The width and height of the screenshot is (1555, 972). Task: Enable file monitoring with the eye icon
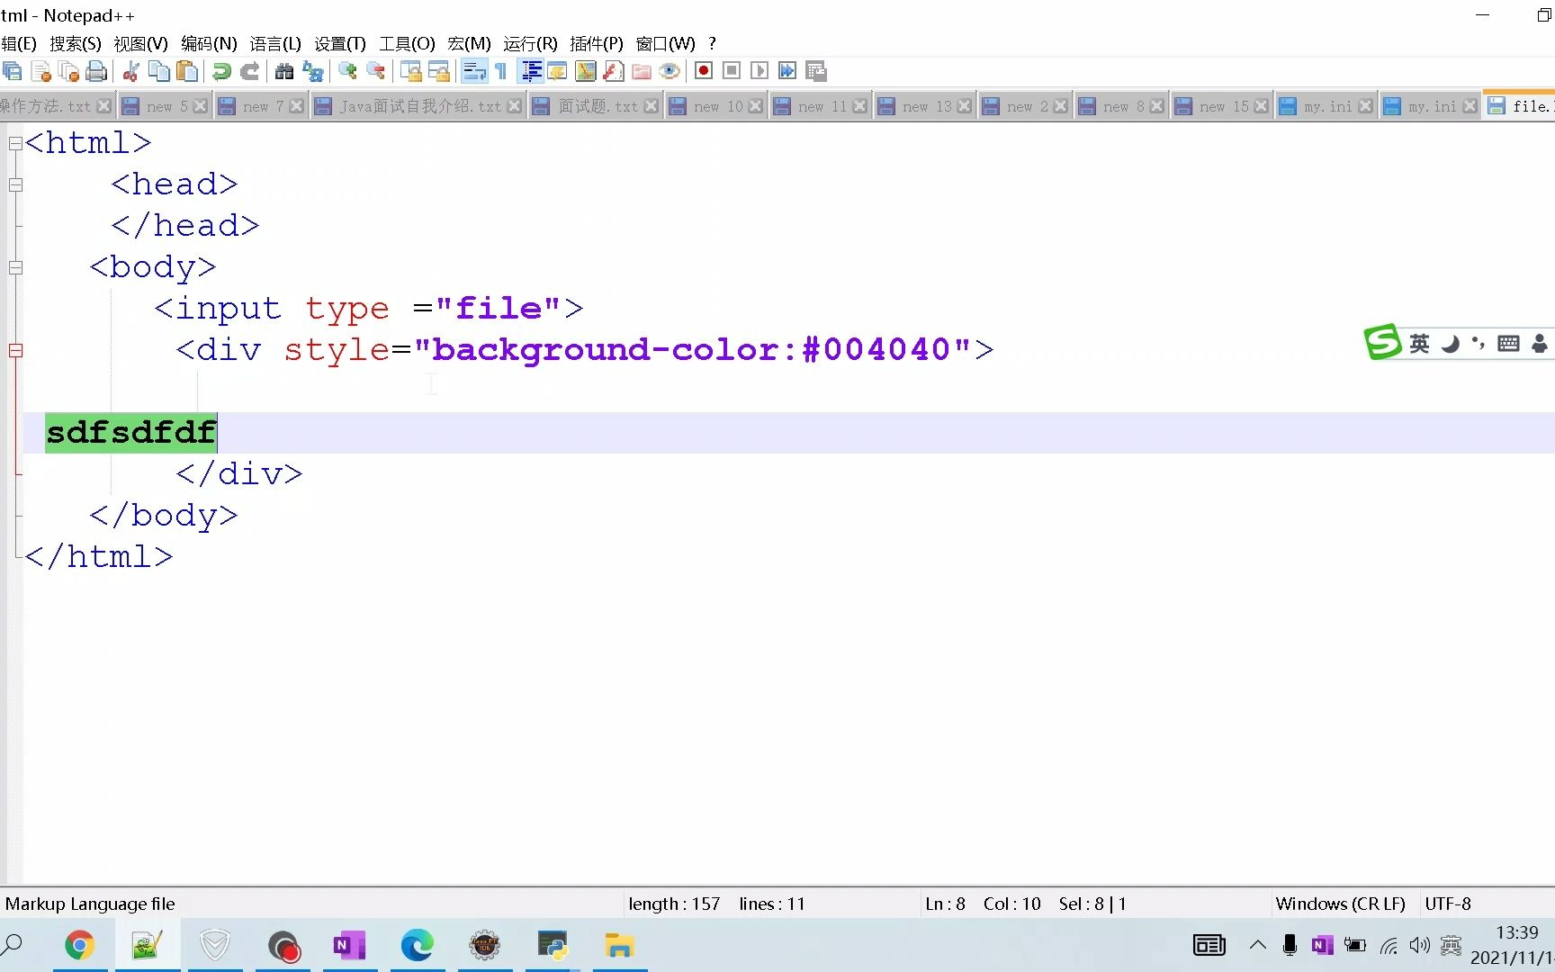[x=670, y=71]
